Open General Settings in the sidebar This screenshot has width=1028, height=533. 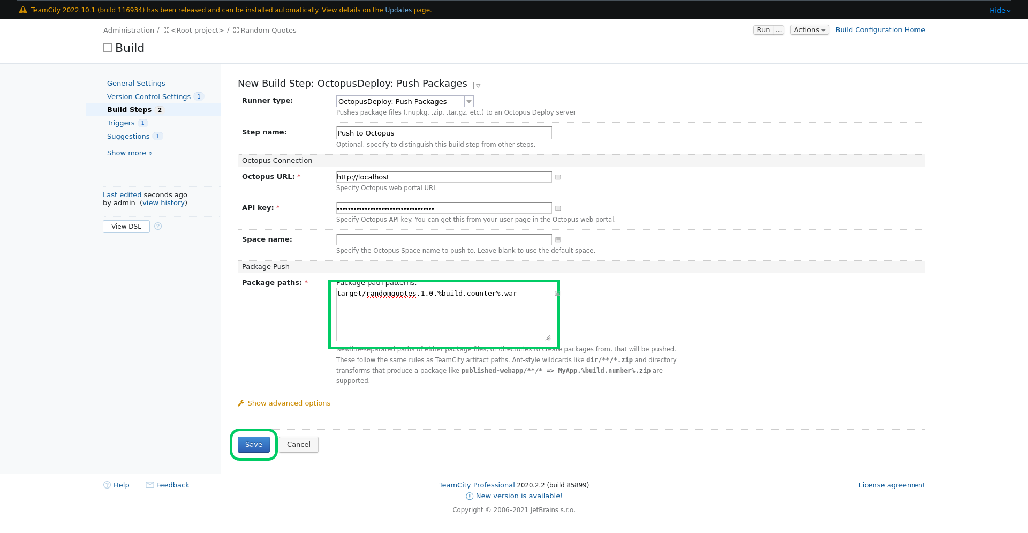pos(136,83)
